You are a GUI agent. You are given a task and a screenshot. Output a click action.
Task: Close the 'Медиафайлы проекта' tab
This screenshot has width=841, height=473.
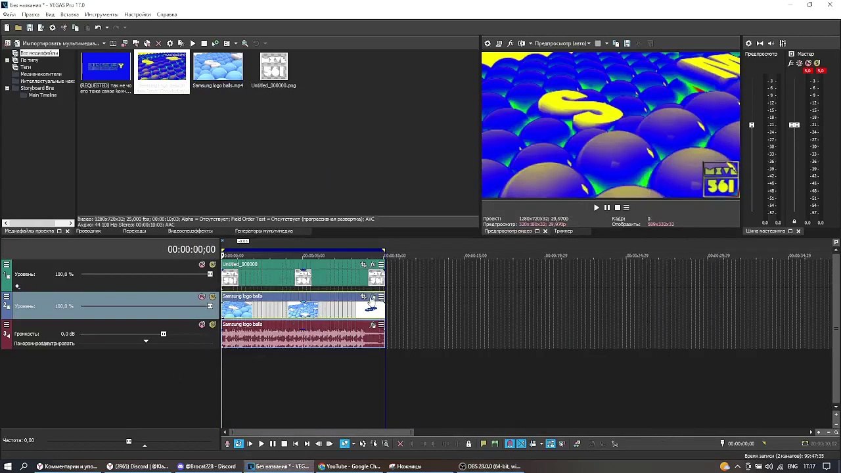click(67, 231)
